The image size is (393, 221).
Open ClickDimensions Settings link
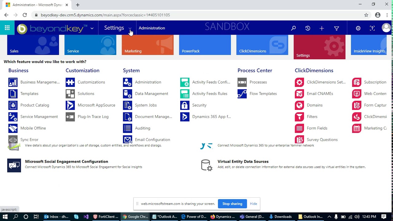(326, 82)
